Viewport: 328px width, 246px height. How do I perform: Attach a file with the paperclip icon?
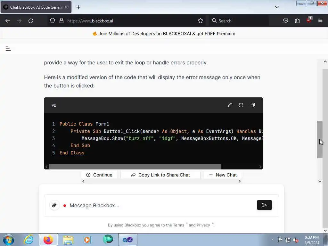[54, 205]
